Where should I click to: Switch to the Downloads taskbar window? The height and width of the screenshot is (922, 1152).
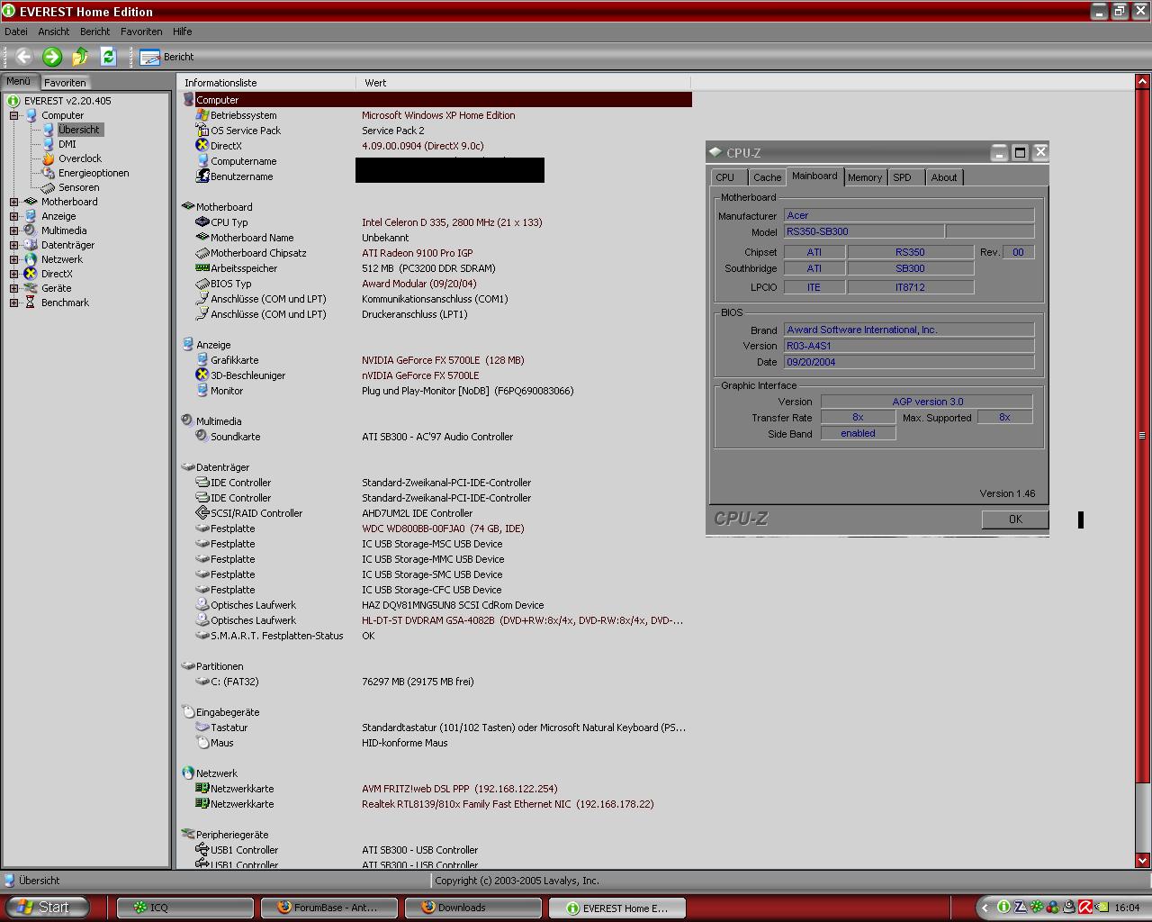click(472, 908)
